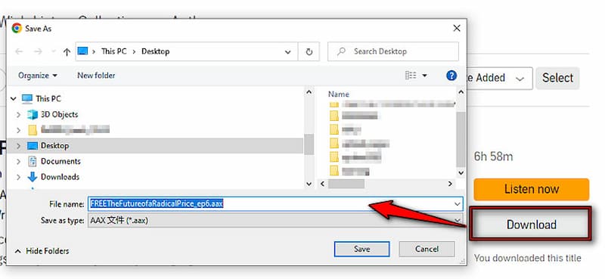
Task: Click the Search Desktop field
Action: (393, 51)
